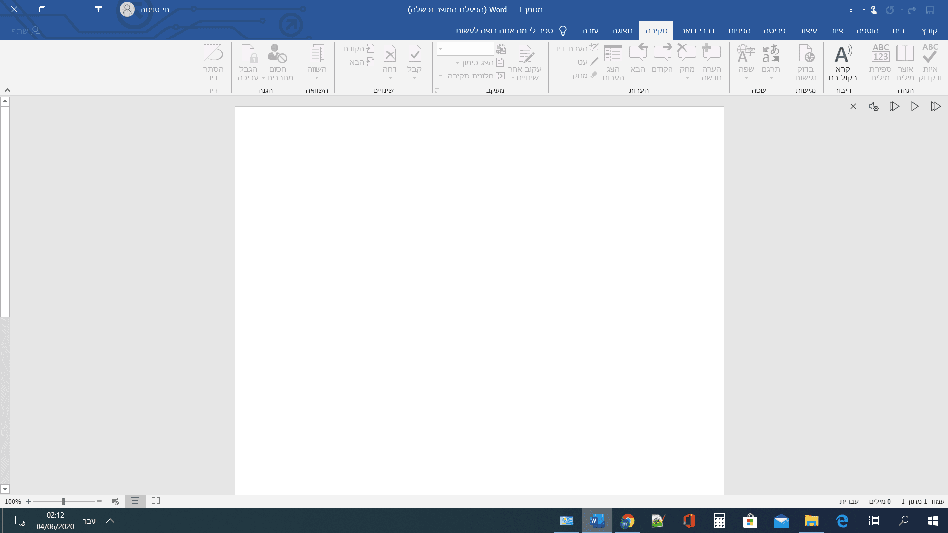This screenshot has width=948, height=533.
Task: Click the Read Aloud (קרא בקול רם) button
Action: point(843,63)
